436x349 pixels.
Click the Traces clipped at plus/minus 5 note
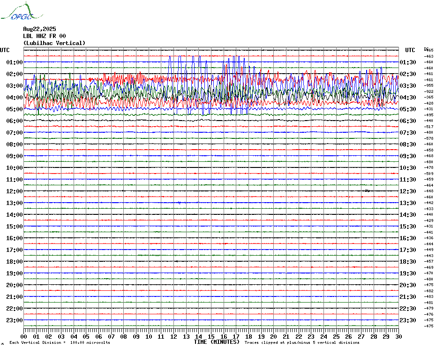point(302,342)
